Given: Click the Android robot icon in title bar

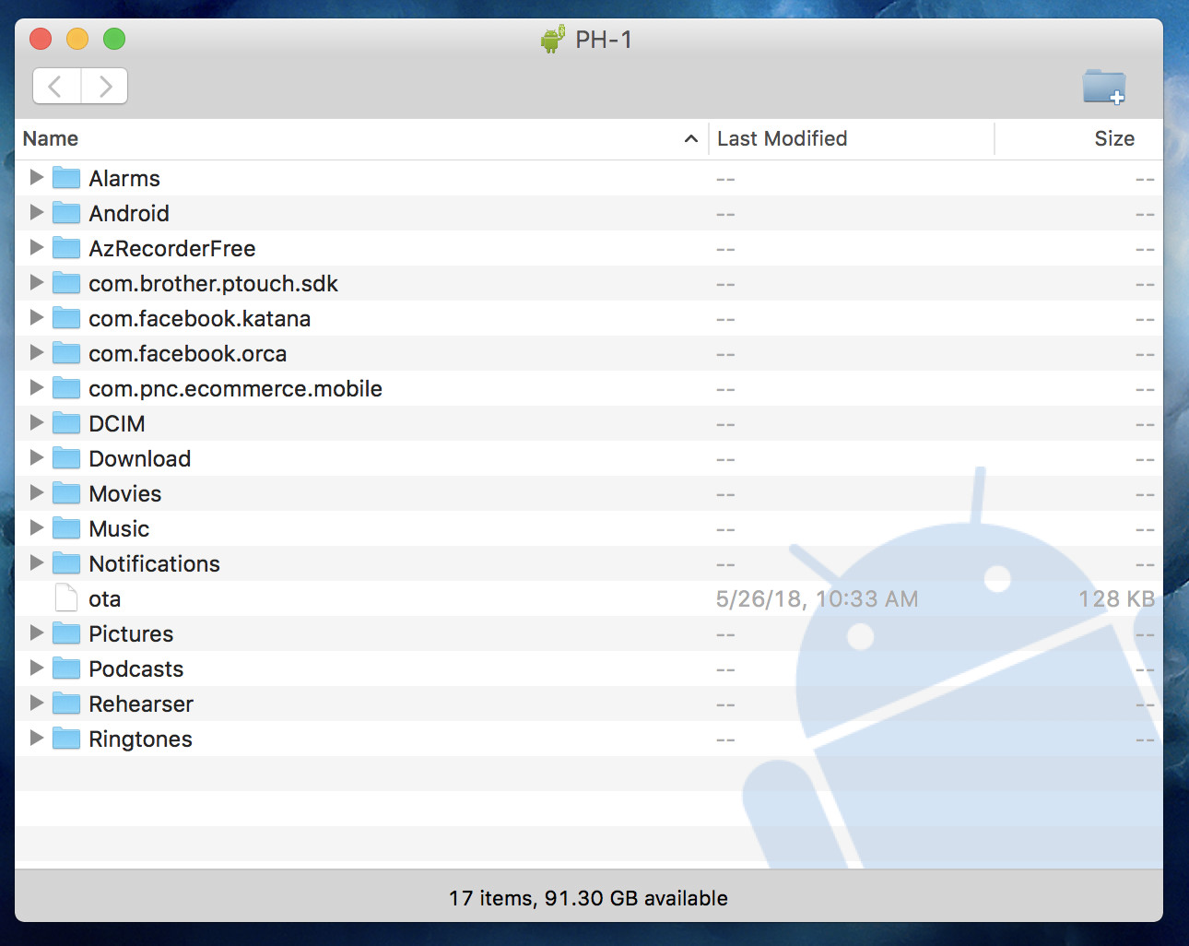Looking at the screenshot, I should [553, 40].
